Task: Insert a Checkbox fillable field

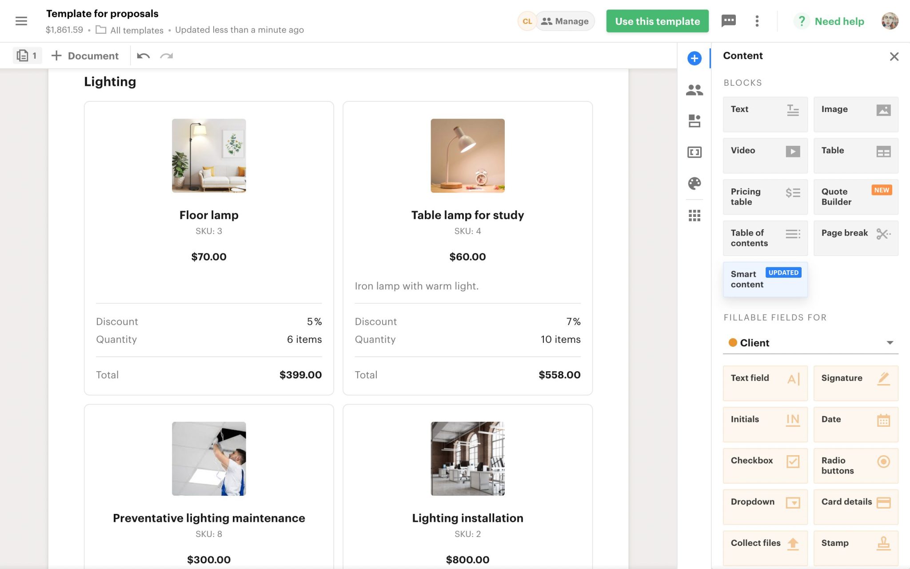Action: pyautogui.click(x=765, y=465)
